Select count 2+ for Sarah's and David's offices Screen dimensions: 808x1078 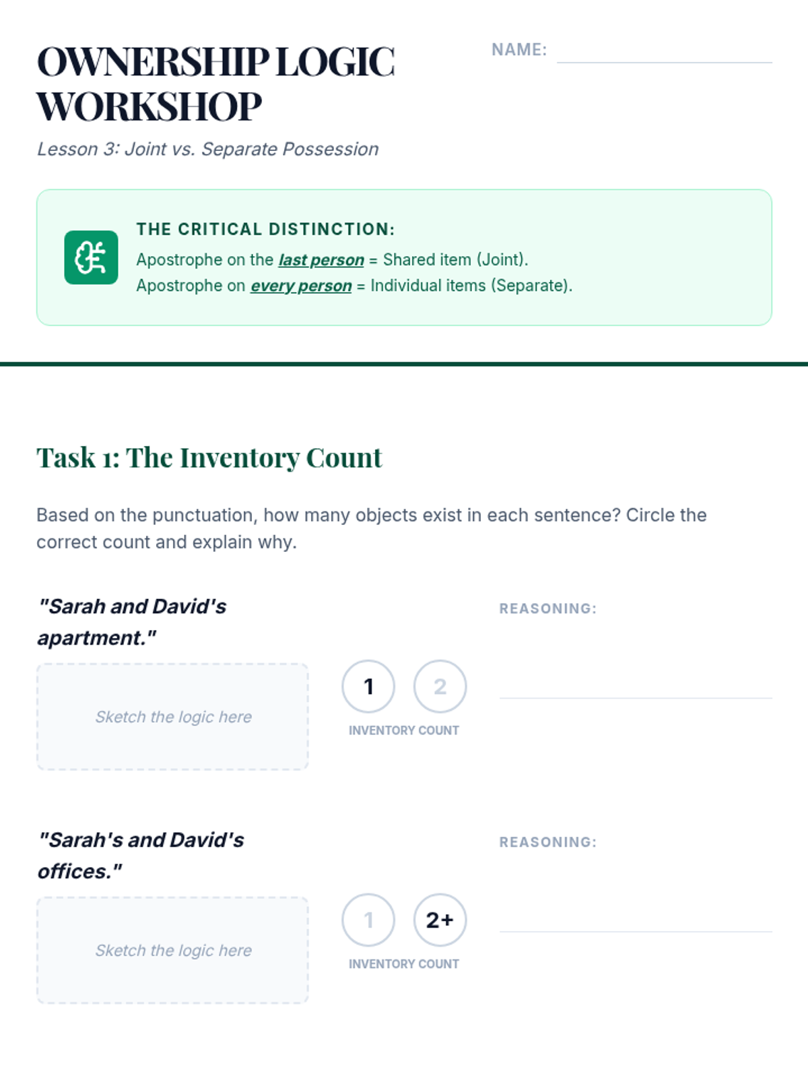(440, 920)
